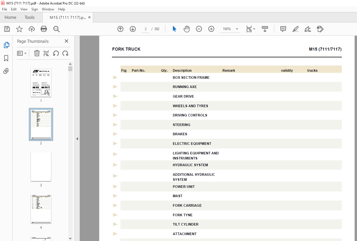This screenshot has width=357, height=241.
Task: Delete selected page with trash icon
Action: coord(37,53)
